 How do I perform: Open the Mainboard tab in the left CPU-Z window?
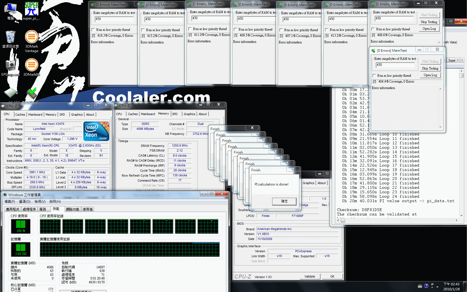click(x=35, y=115)
